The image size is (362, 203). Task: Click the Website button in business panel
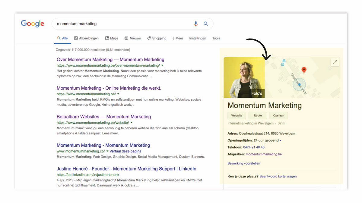[x=237, y=115]
